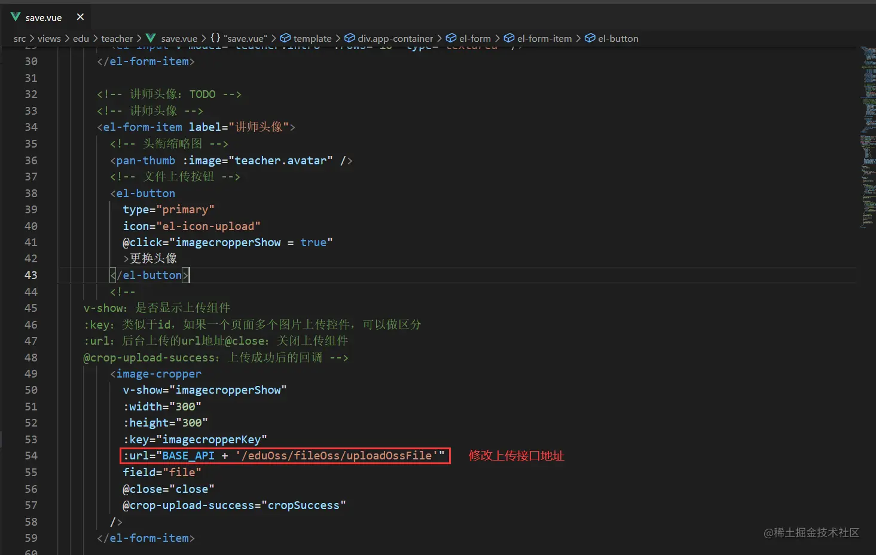
Task: Click label="讲师头像" on line 34
Action: point(239,127)
